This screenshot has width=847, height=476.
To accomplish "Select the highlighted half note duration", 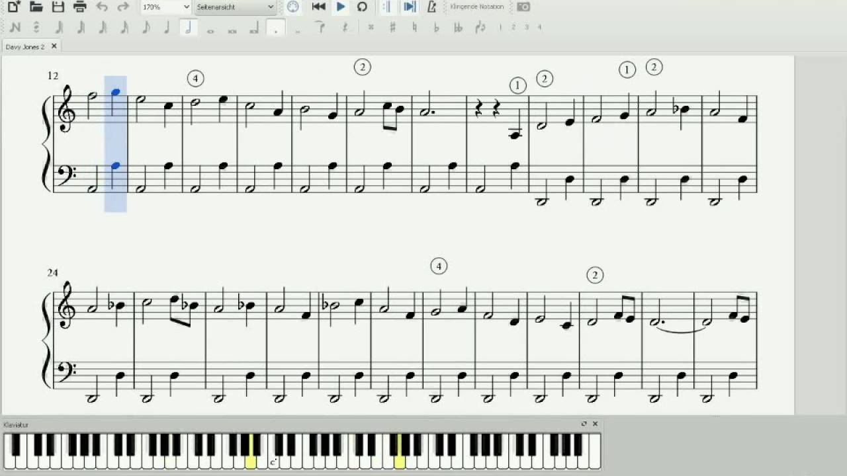I will point(189,27).
